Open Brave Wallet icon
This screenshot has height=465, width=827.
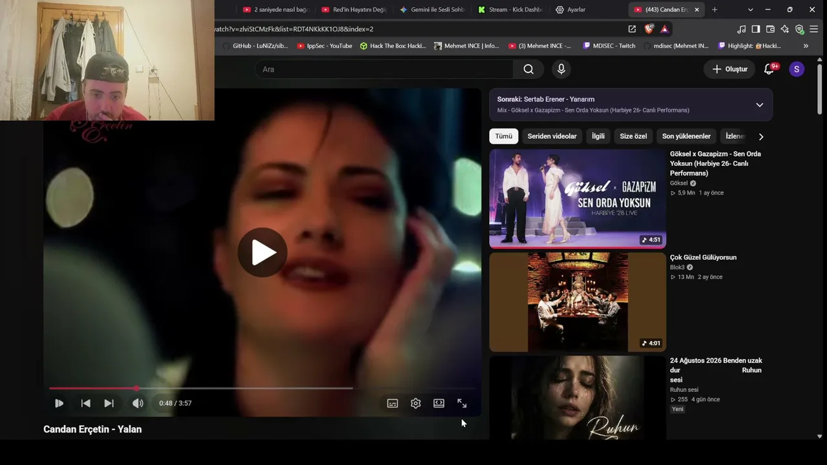(x=770, y=29)
